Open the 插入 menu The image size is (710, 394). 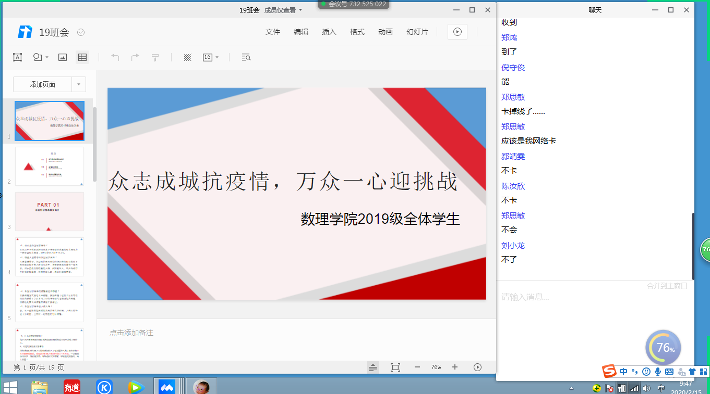tap(329, 32)
